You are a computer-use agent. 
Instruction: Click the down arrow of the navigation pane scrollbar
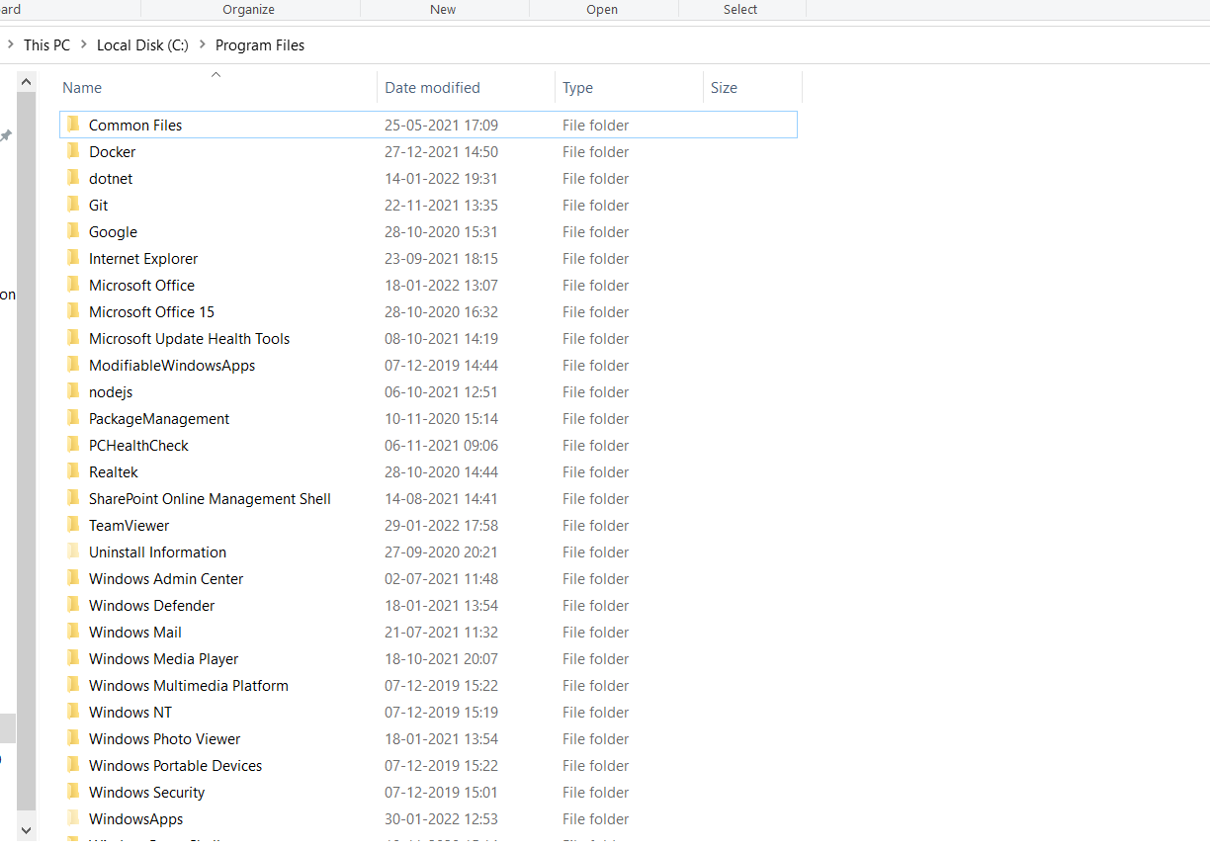click(27, 830)
